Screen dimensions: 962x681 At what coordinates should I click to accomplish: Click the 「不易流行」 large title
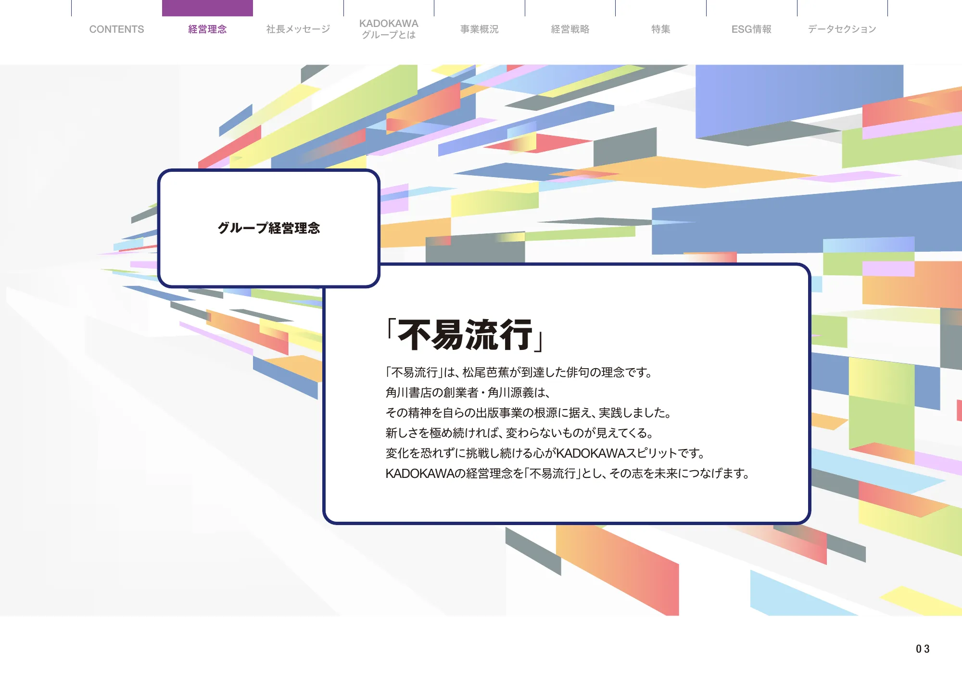466,335
